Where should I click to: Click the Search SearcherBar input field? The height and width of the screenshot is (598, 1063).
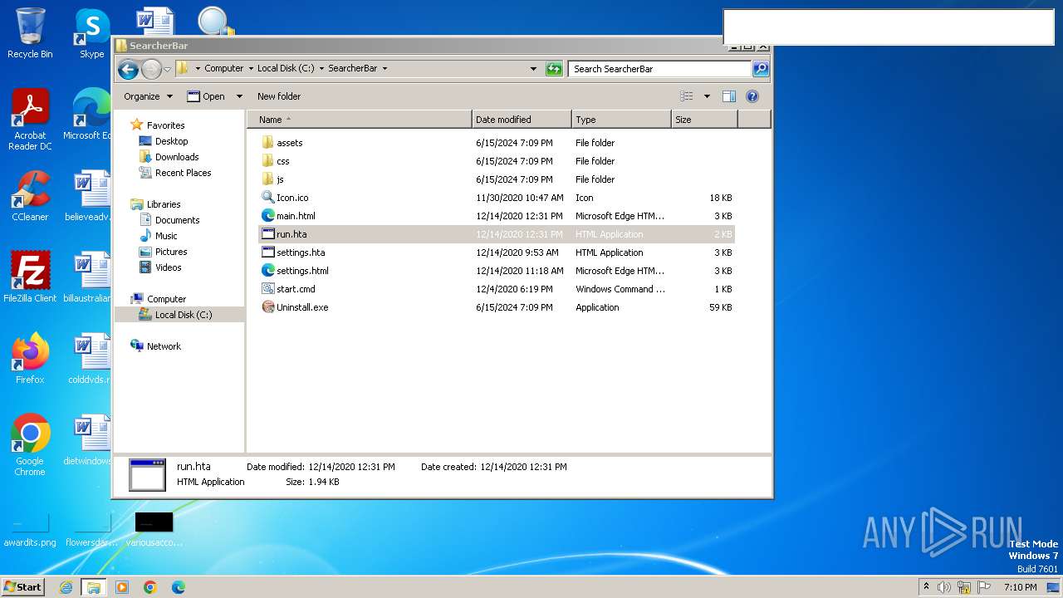660,69
